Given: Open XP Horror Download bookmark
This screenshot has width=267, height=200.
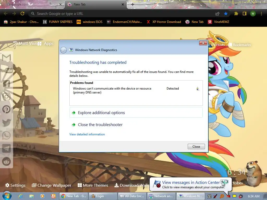Looking at the screenshot, I should pyautogui.click(x=164, y=22).
